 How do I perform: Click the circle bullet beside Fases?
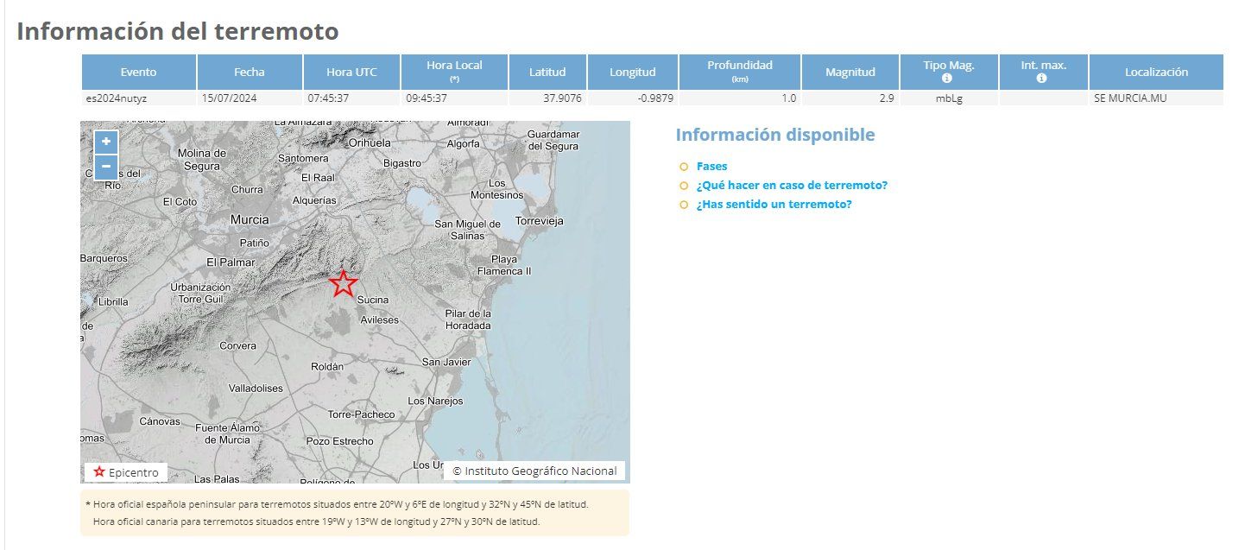pos(683,167)
